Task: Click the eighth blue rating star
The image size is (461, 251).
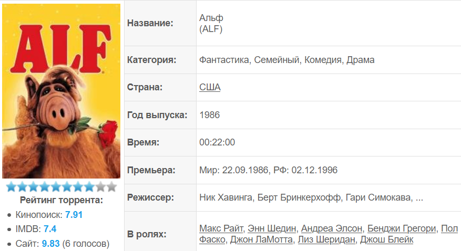Action: [x=89, y=186]
